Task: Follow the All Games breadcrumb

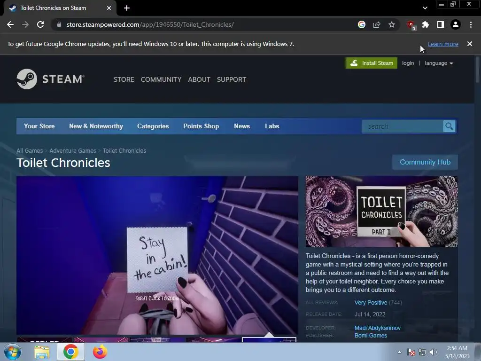Action: click(30, 151)
